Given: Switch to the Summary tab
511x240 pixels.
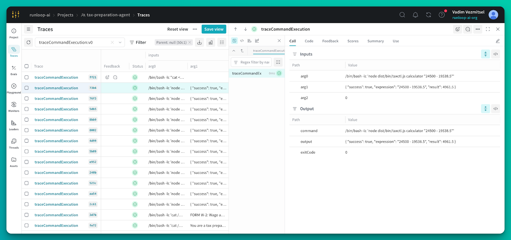Looking at the screenshot, I should pos(376,41).
